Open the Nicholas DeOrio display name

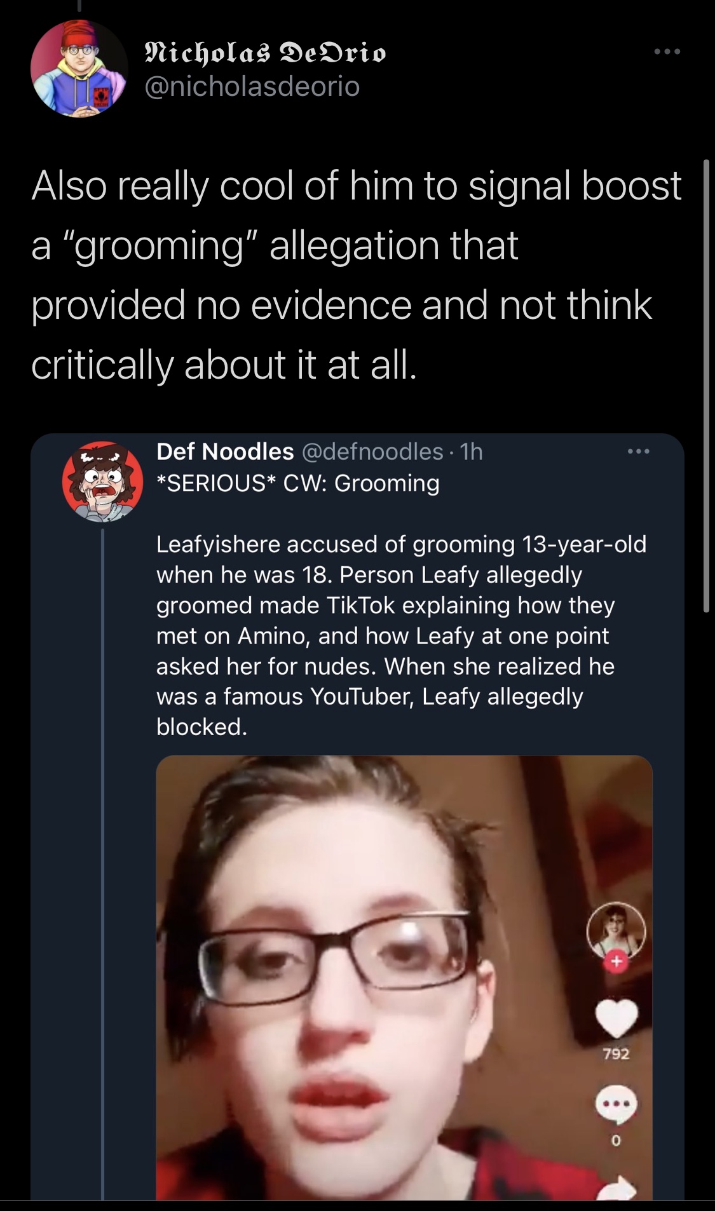[265, 51]
